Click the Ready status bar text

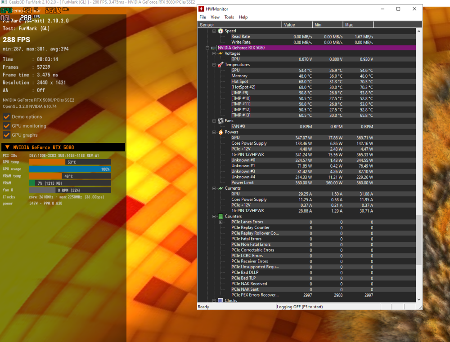[203, 307]
